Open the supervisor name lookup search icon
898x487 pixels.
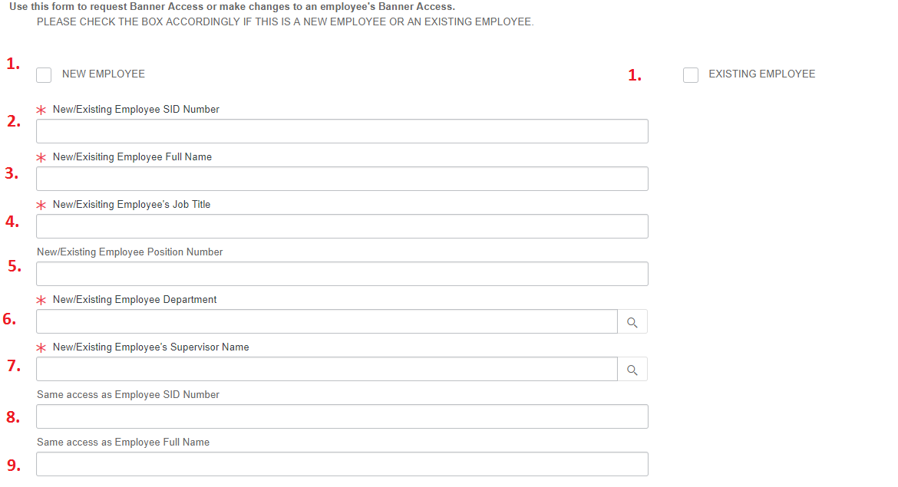pyautogui.click(x=632, y=370)
